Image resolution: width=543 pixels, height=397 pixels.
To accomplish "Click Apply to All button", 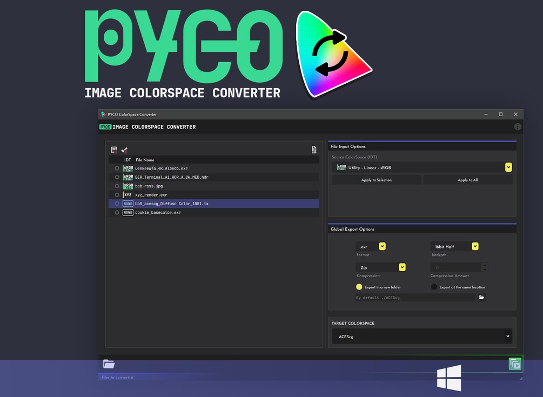I will click(x=467, y=180).
